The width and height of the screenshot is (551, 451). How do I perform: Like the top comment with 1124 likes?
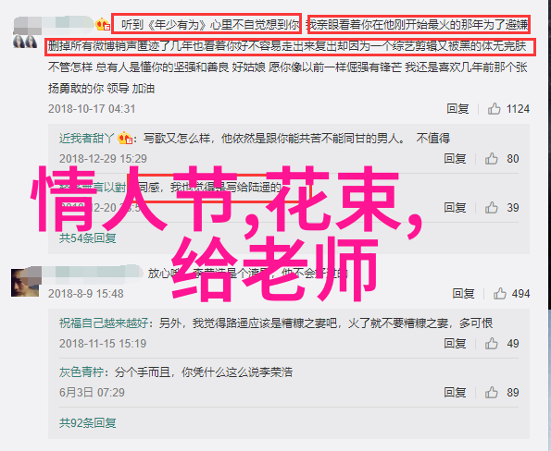click(495, 109)
